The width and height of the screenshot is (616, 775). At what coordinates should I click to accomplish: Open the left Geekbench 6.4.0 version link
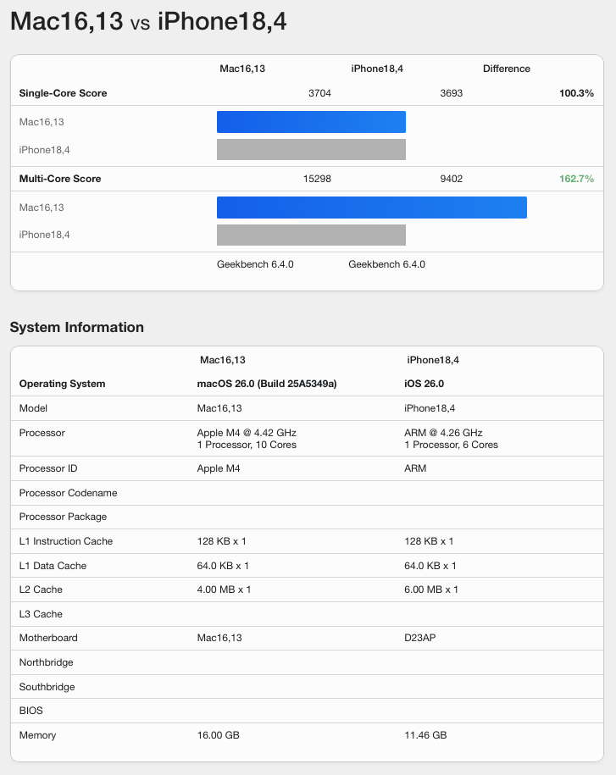pos(255,264)
